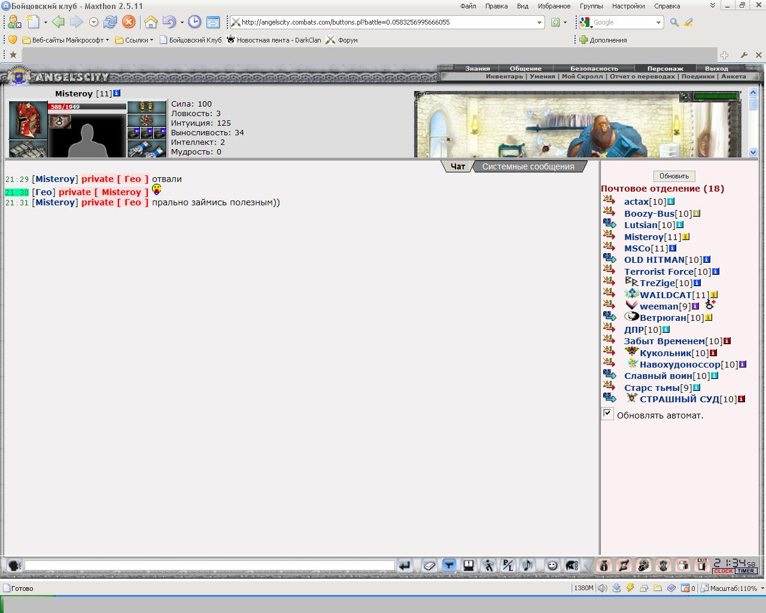Open the History clock icon
Screen dimensions: 766x613
[x=194, y=22]
